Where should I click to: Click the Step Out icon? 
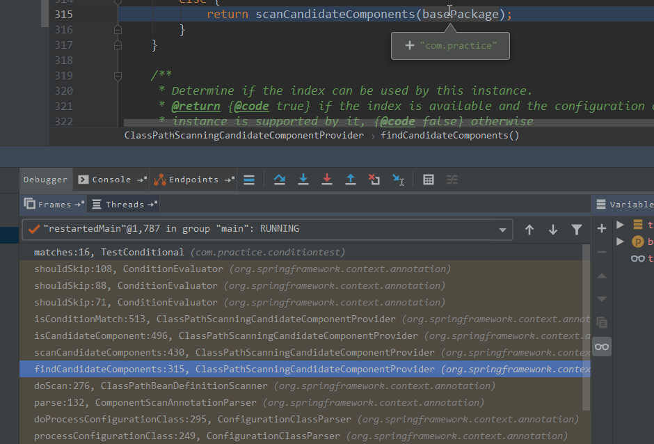click(x=351, y=180)
